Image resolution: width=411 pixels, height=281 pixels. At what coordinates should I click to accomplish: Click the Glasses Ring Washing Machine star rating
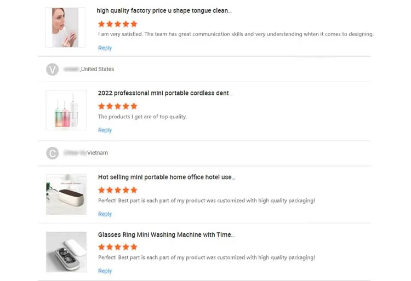click(117, 247)
